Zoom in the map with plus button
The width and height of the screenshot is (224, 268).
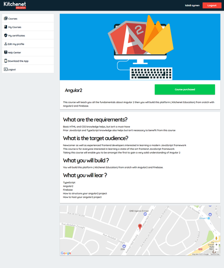click(x=217, y=245)
